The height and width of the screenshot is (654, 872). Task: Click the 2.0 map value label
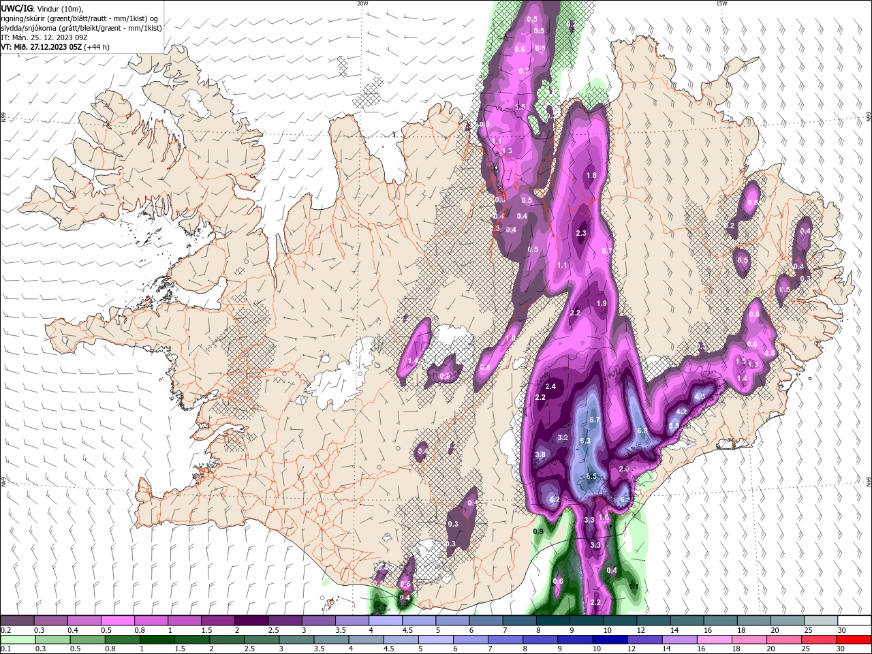click(x=624, y=469)
